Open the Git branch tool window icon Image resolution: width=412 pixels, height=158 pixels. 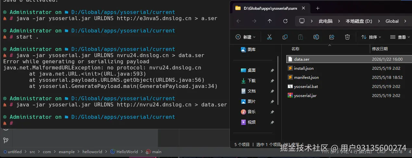[x=6, y=140]
